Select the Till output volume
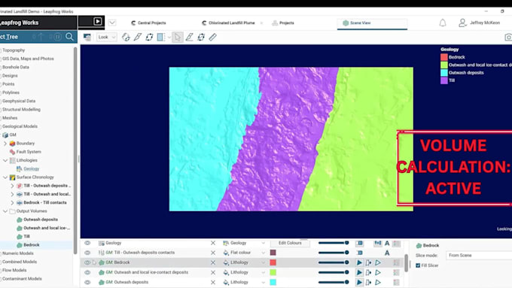 (26, 236)
